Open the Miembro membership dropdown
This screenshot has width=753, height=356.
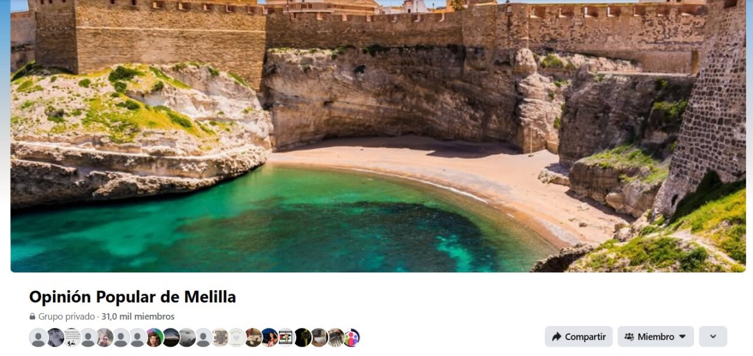tap(655, 337)
